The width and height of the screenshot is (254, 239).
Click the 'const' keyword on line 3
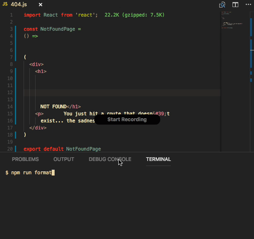tap(31, 29)
